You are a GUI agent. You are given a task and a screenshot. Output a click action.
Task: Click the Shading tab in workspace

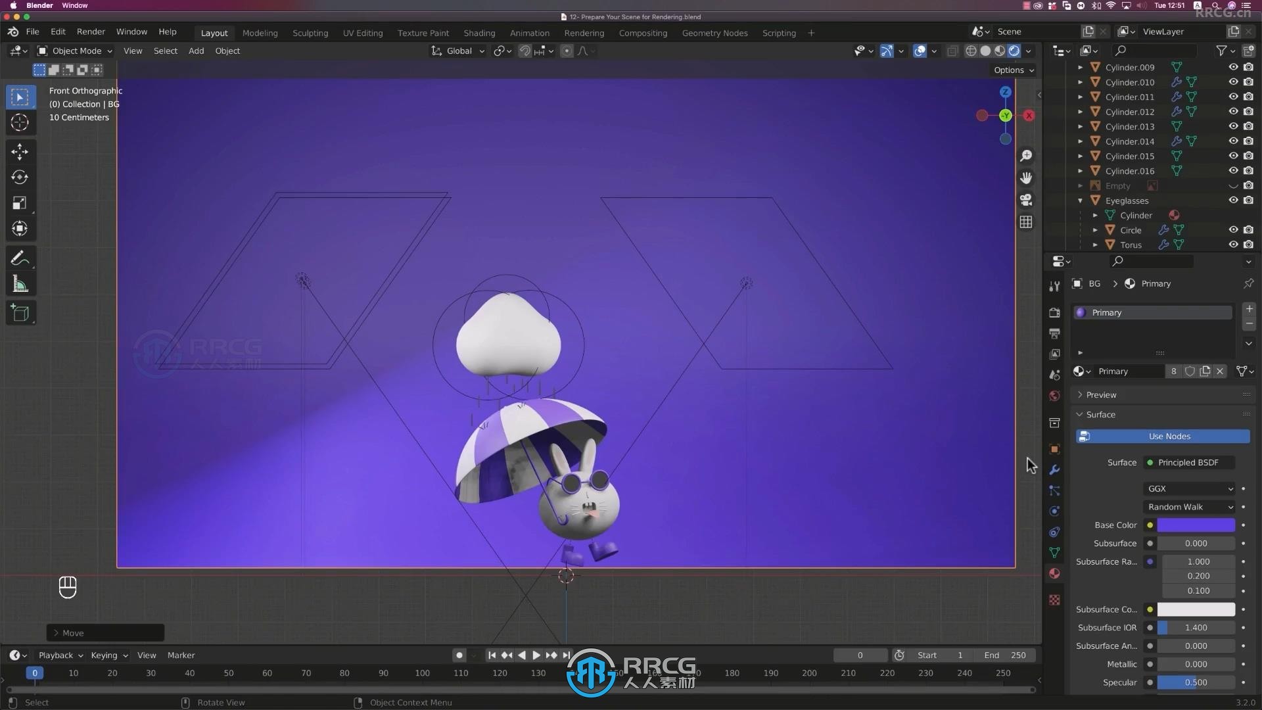(x=479, y=32)
